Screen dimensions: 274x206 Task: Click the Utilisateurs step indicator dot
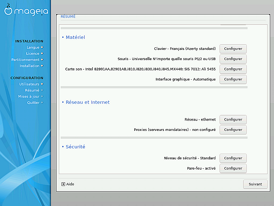coord(42,84)
